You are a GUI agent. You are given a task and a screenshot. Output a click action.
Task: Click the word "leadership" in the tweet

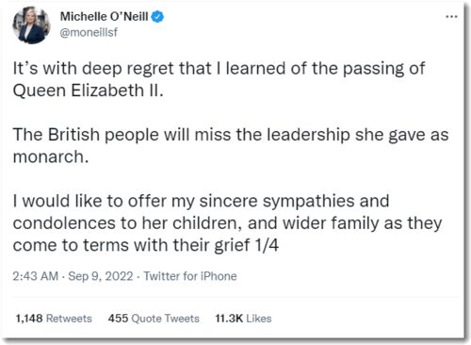[x=308, y=135]
